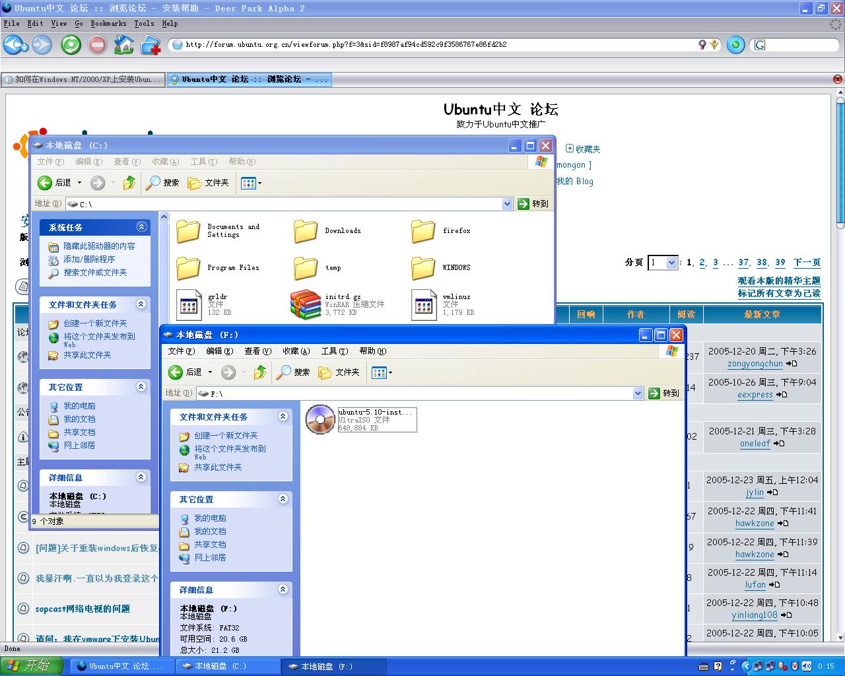Open 文件(F) menu in F: window

[x=182, y=351]
